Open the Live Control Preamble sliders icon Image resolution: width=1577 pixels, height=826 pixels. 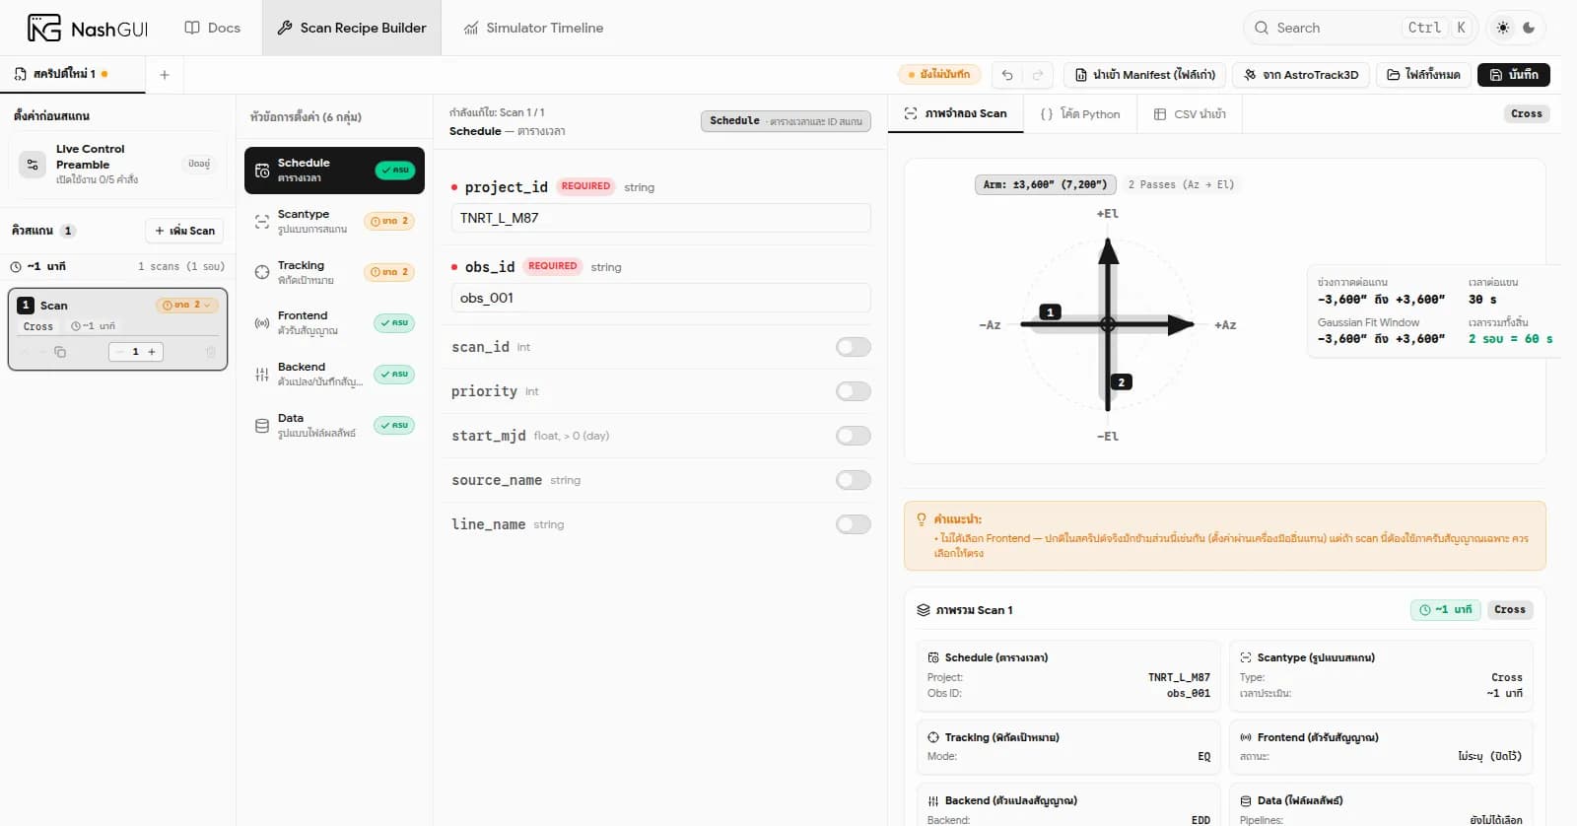[x=33, y=164]
